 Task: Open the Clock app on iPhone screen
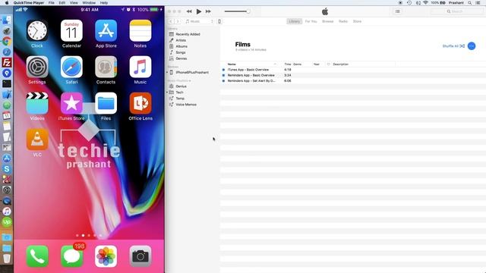pos(37,31)
